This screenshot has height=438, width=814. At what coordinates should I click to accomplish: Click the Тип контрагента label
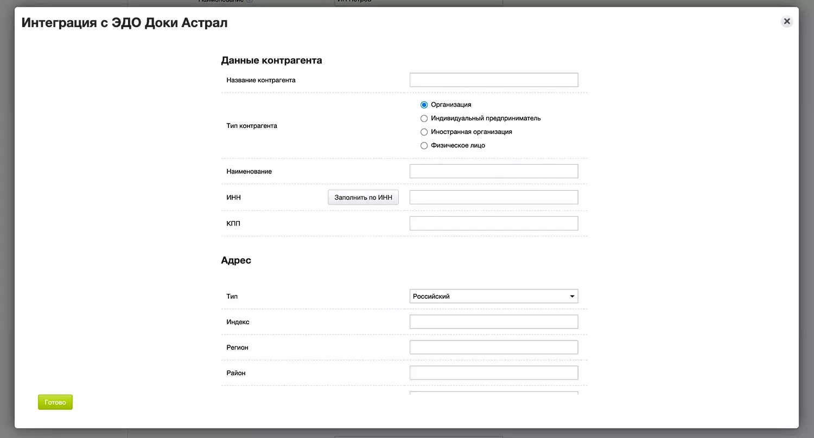(x=252, y=126)
